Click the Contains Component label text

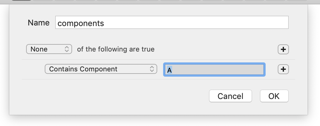coord(83,69)
